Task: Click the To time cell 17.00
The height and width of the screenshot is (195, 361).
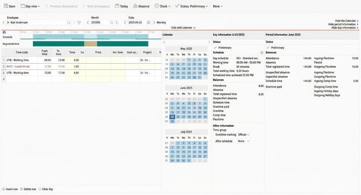Action: click(59, 73)
